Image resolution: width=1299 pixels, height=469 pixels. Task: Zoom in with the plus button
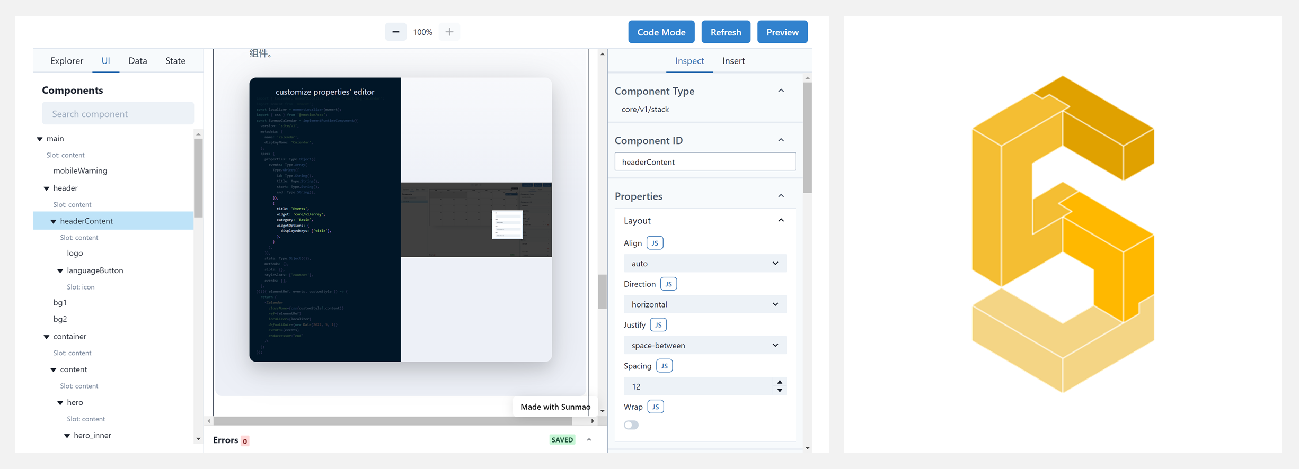pyautogui.click(x=449, y=32)
